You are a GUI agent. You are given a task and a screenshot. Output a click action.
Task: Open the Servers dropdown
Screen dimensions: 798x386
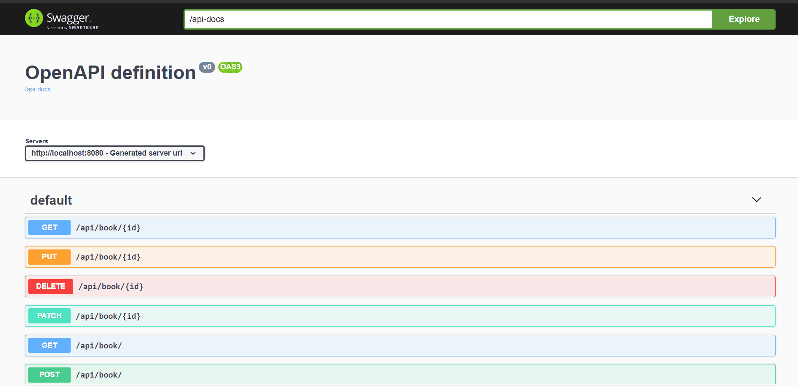pyautogui.click(x=115, y=153)
